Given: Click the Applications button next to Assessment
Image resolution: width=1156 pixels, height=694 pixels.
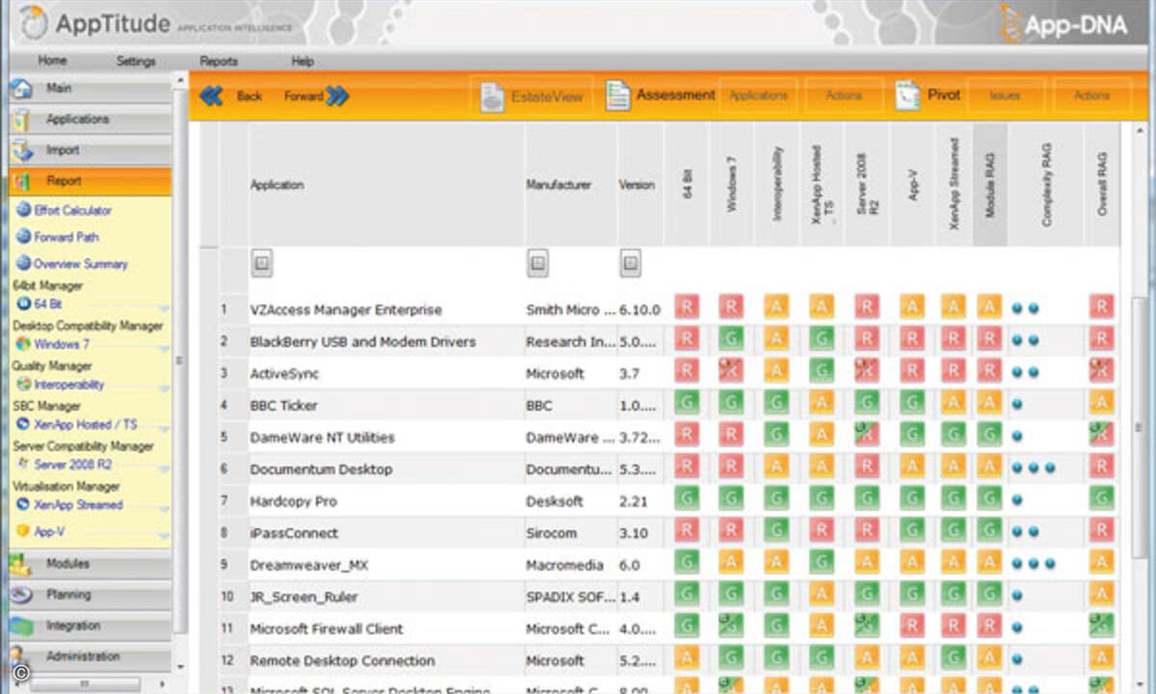Looking at the screenshot, I should tap(758, 96).
